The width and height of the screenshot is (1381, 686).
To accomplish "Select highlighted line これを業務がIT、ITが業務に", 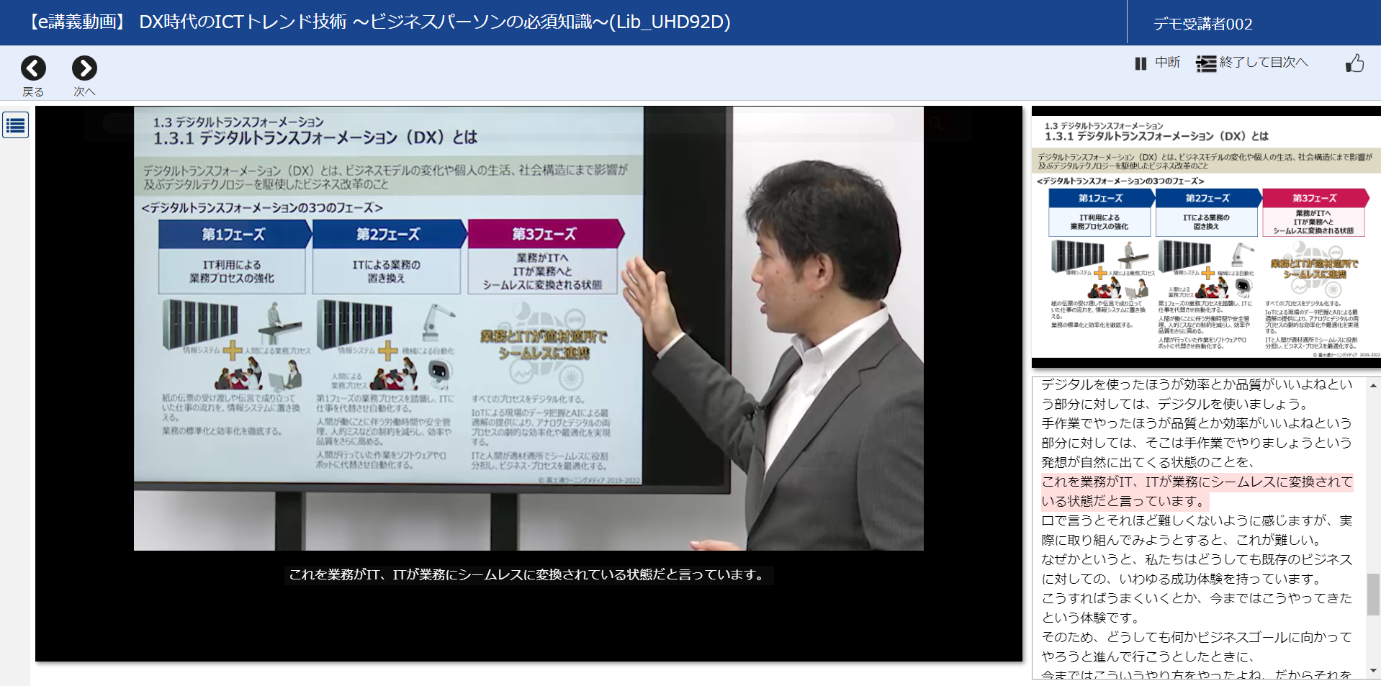I will point(1197,491).
